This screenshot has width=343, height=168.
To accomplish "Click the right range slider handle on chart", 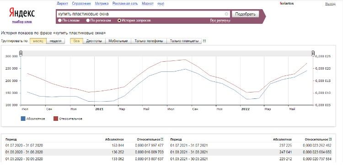I will click(313, 53).
